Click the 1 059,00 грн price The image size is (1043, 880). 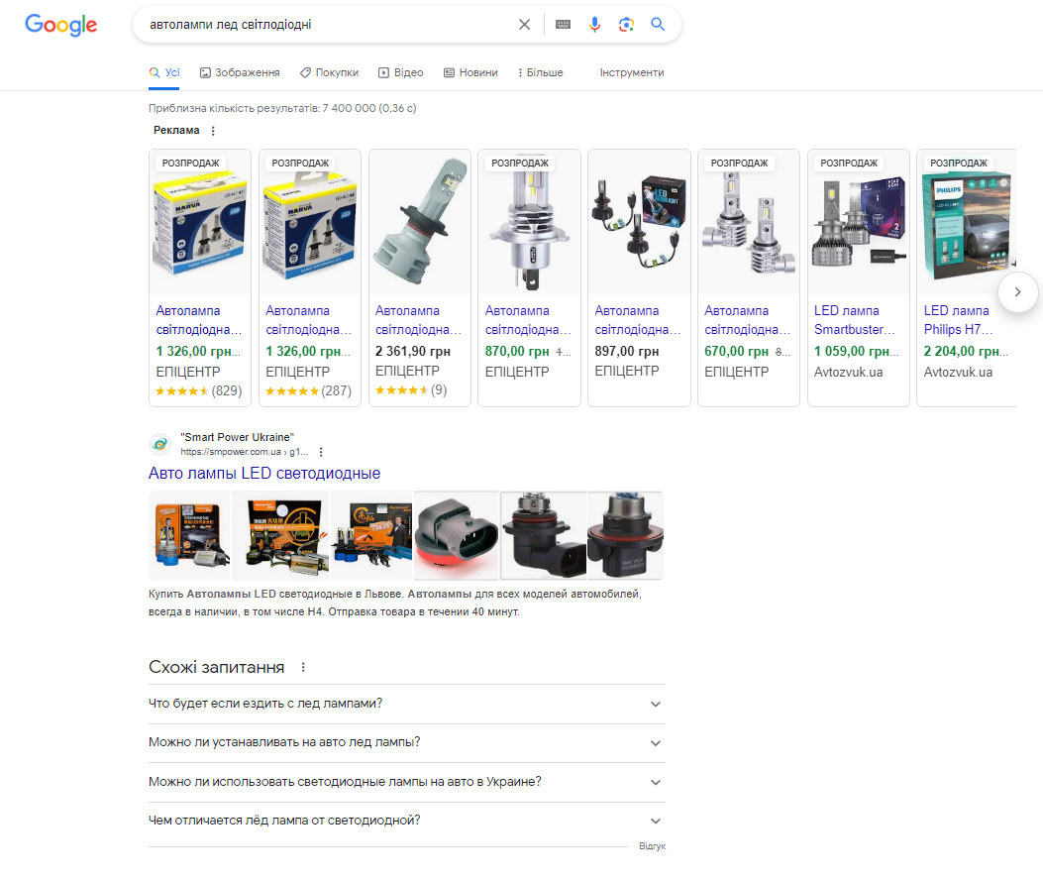click(856, 351)
